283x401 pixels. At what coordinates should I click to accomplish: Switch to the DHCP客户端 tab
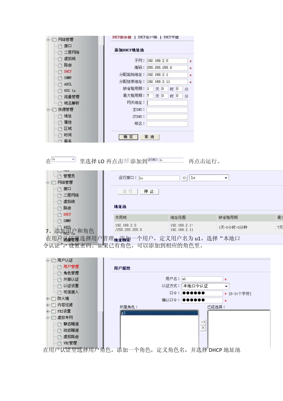coord(147,37)
